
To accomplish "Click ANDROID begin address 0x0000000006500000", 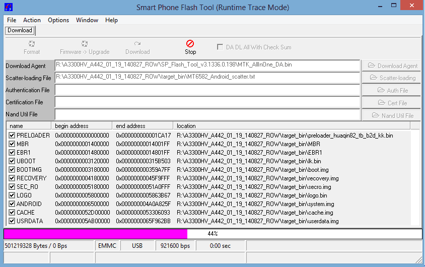I will pyautogui.click(x=82, y=204).
